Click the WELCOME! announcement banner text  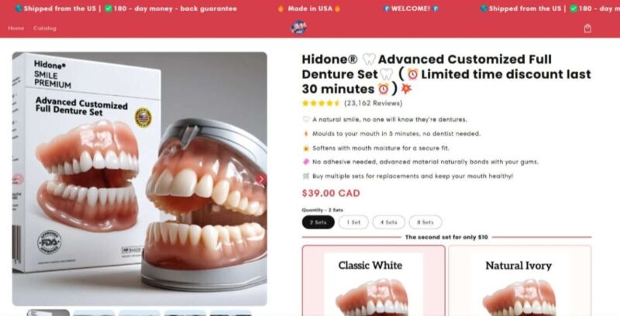click(411, 9)
